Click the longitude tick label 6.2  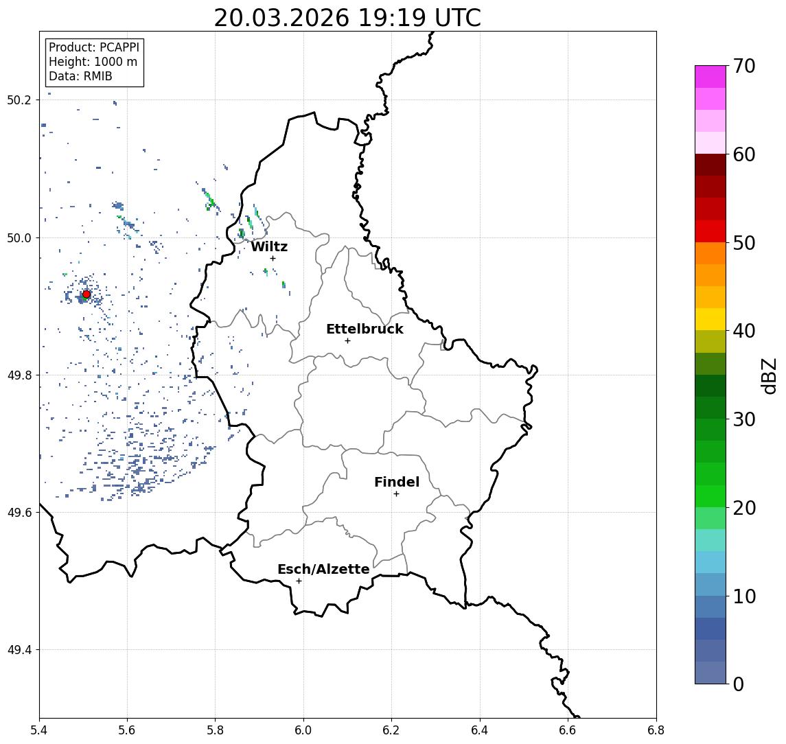[x=391, y=730]
